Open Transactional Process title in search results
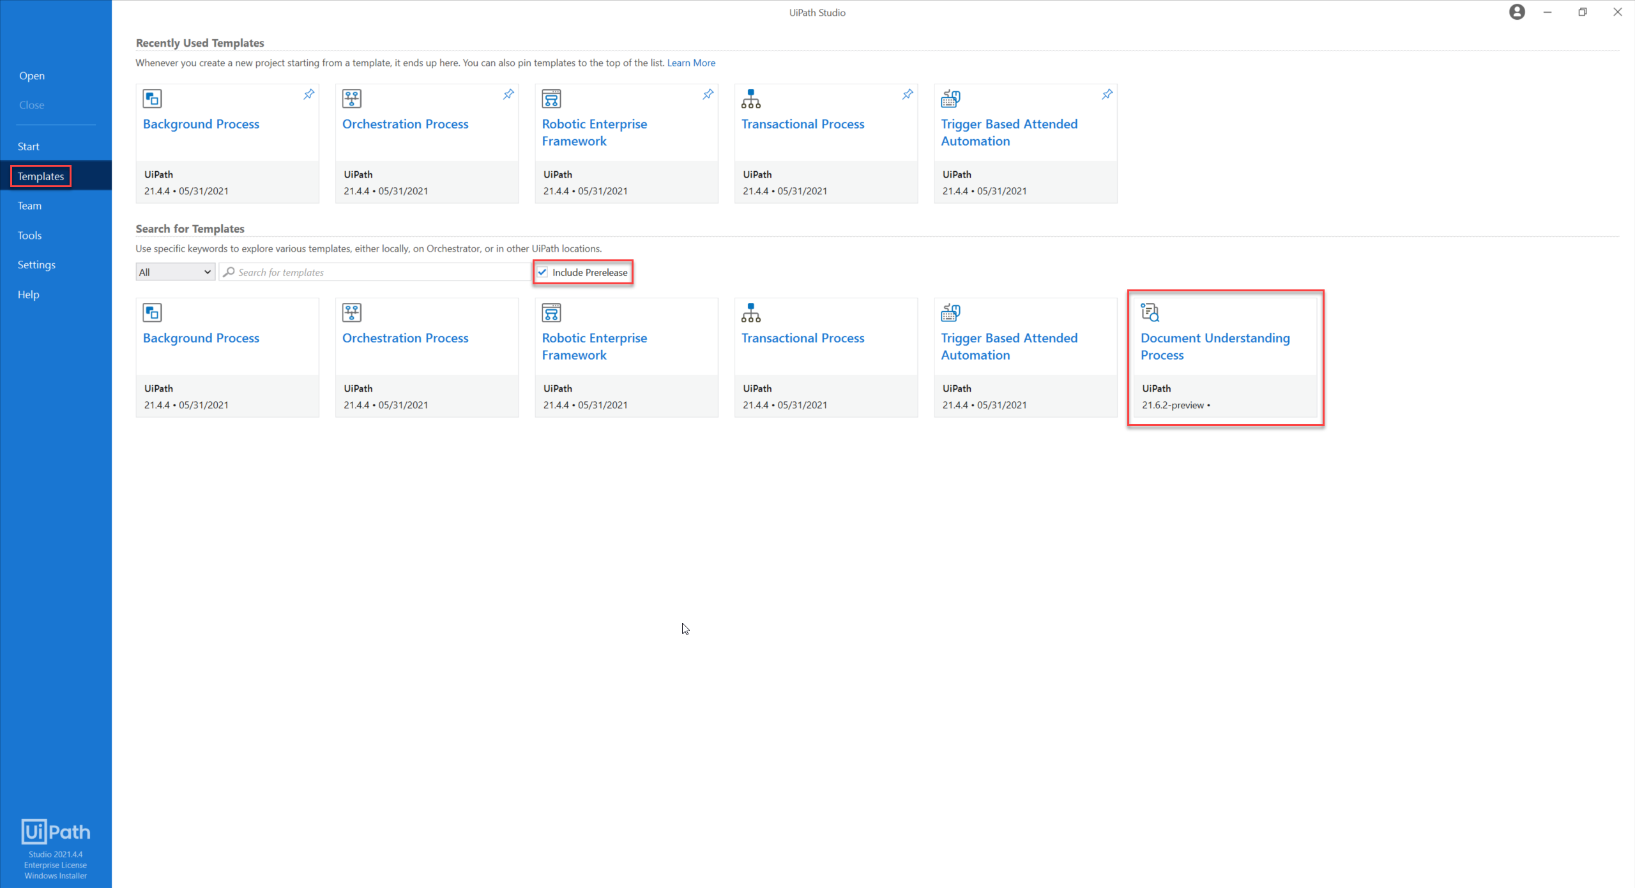The image size is (1635, 888). (803, 338)
